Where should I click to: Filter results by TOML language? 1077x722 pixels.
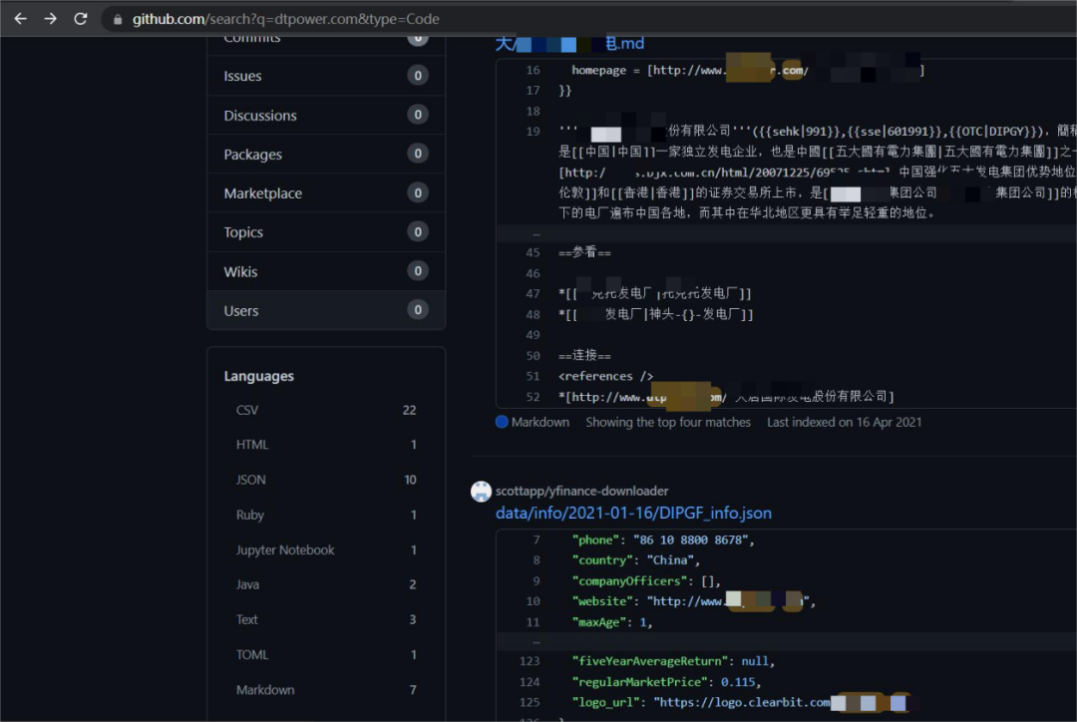tap(326, 654)
